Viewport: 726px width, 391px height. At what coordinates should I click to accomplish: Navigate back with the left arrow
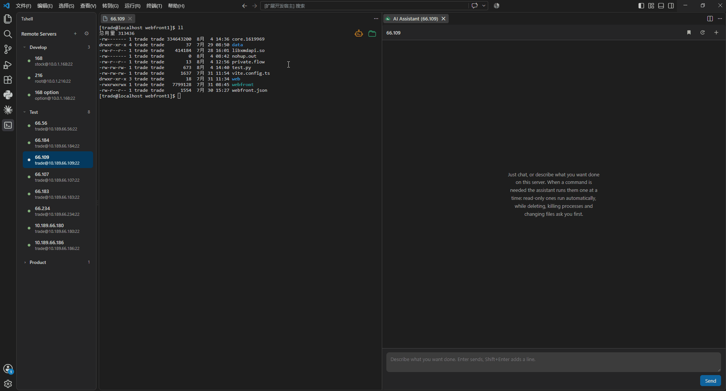(245, 6)
